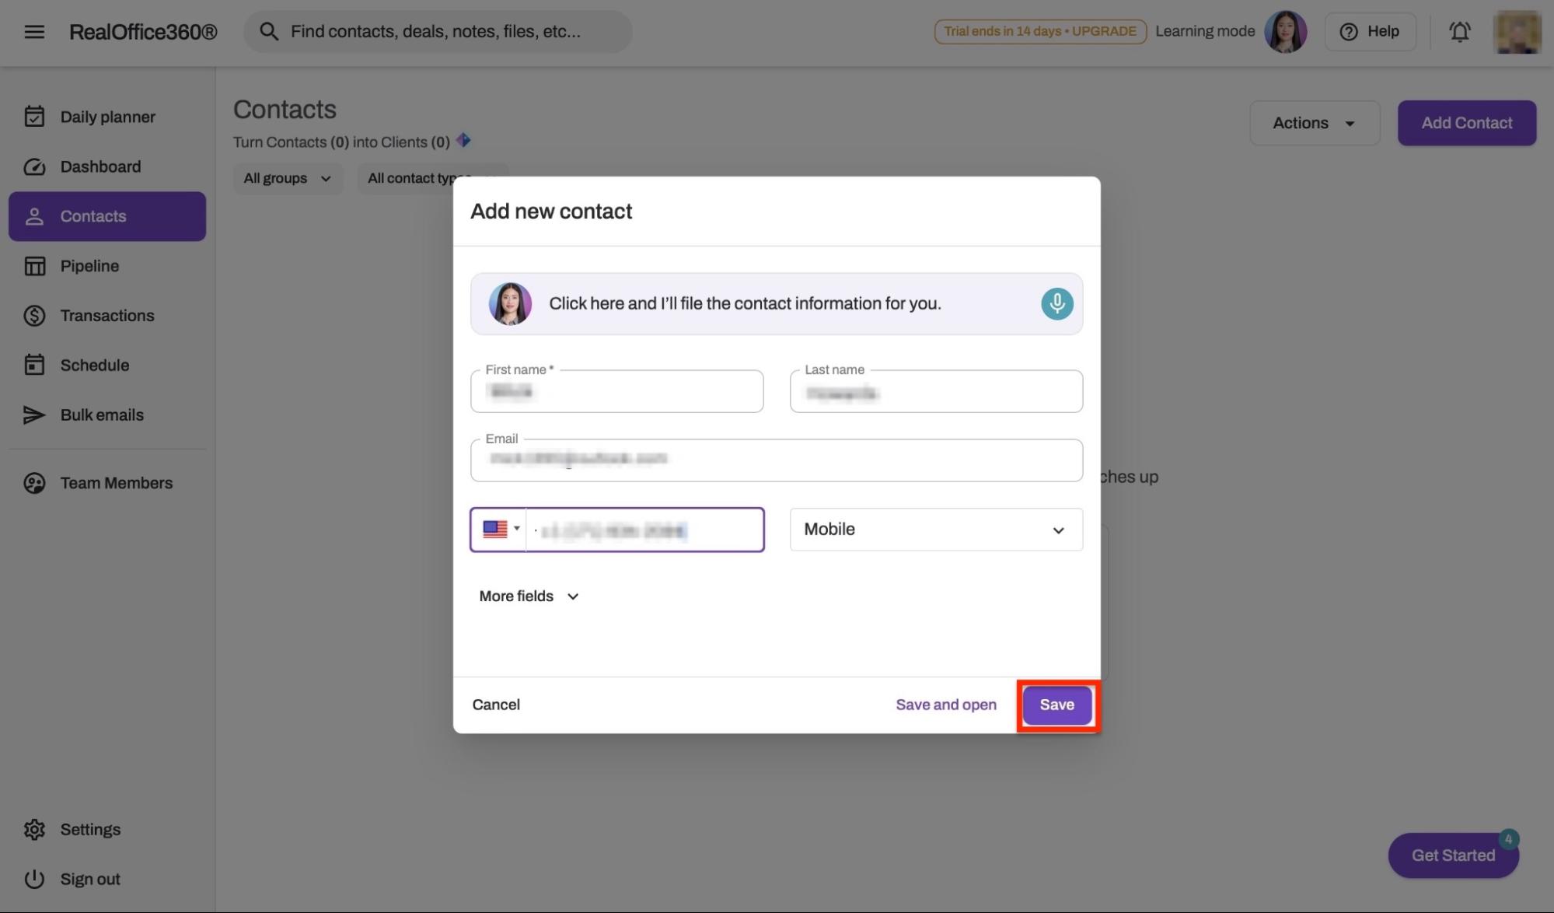Go to Bulk emails
The height and width of the screenshot is (913, 1554).
[x=102, y=415]
